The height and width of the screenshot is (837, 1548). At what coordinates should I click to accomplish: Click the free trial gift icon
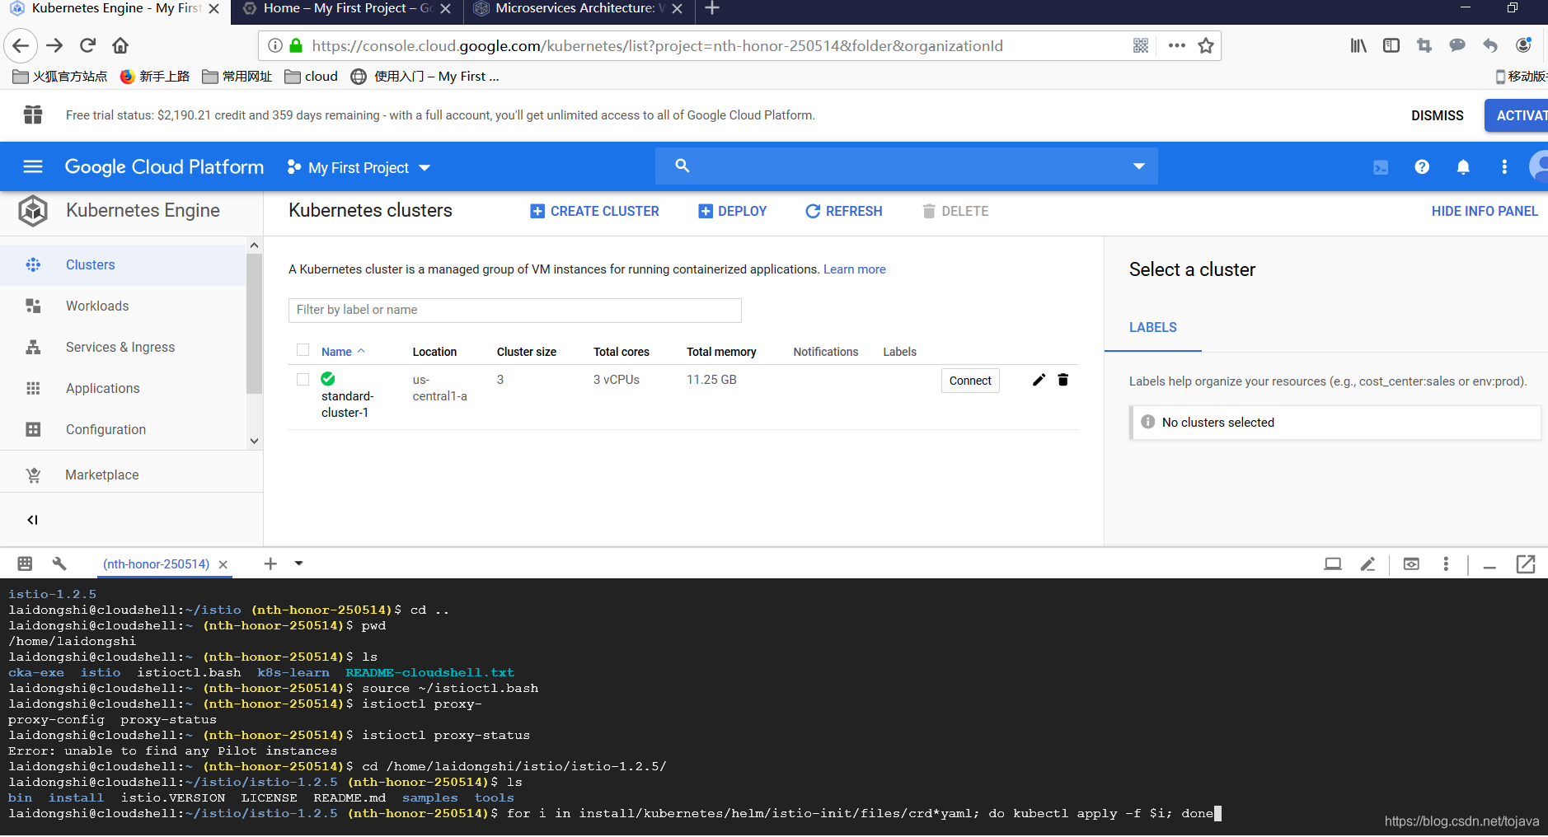coord(33,115)
